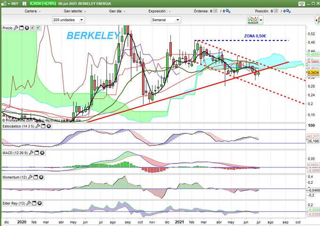320x226 pixels.
Task: Click the Órdenes label
Action: tap(201, 11)
